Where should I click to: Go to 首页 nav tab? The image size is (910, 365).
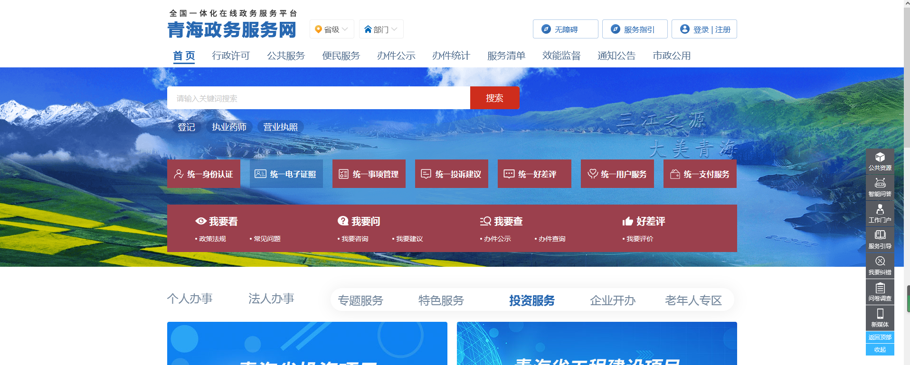coord(184,56)
